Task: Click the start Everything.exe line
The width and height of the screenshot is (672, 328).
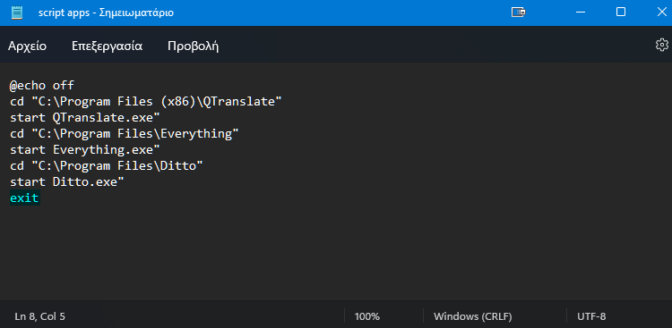Action: tap(85, 149)
